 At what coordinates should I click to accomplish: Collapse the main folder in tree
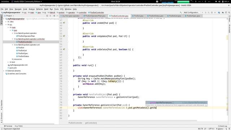click(8, 27)
